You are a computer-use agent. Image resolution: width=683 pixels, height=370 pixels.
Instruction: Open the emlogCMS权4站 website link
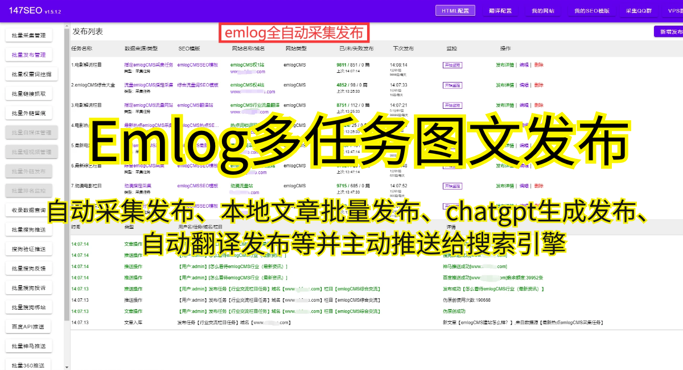248,85
